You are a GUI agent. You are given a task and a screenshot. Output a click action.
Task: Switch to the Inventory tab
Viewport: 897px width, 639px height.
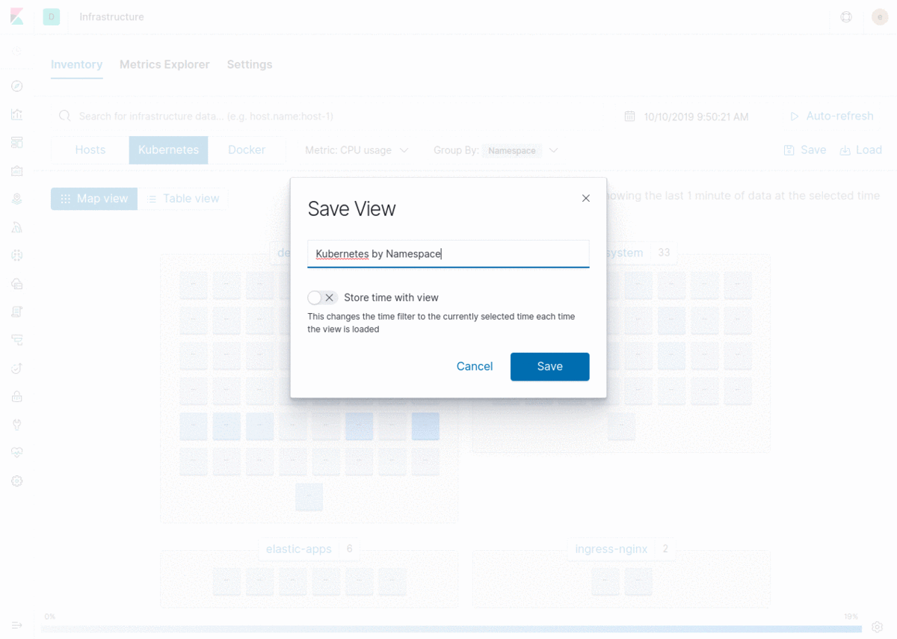(76, 64)
